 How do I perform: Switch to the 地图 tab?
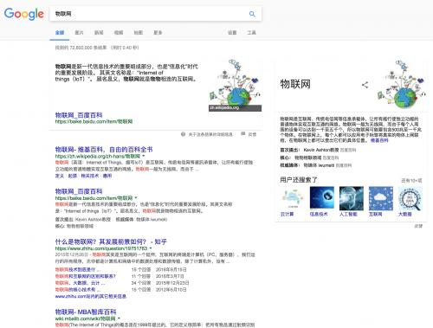point(138,33)
